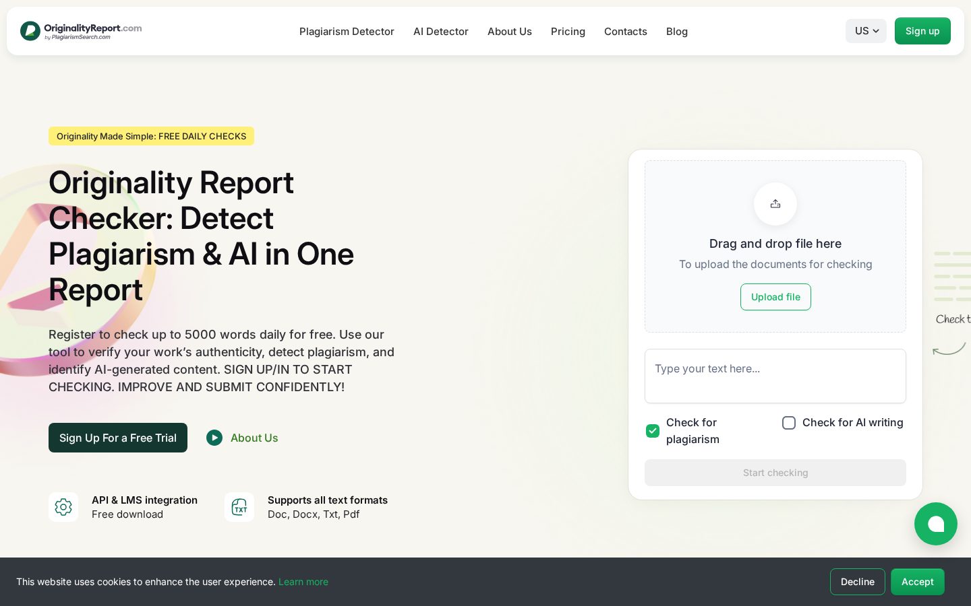Visit the Blog page
971x606 pixels.
(677, 32)
